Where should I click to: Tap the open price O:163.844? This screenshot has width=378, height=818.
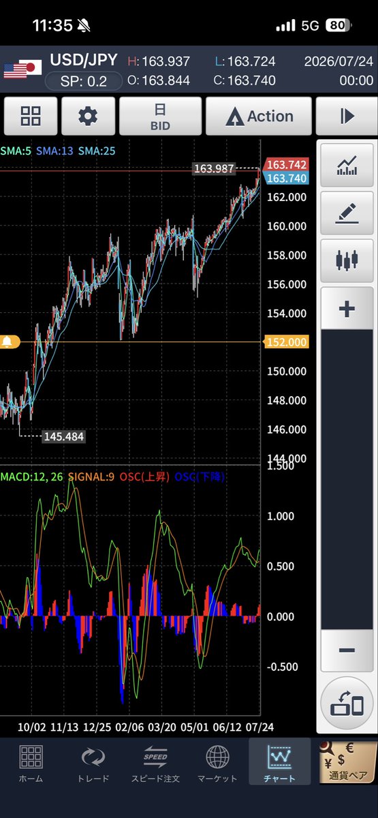(x=159, y=80)
